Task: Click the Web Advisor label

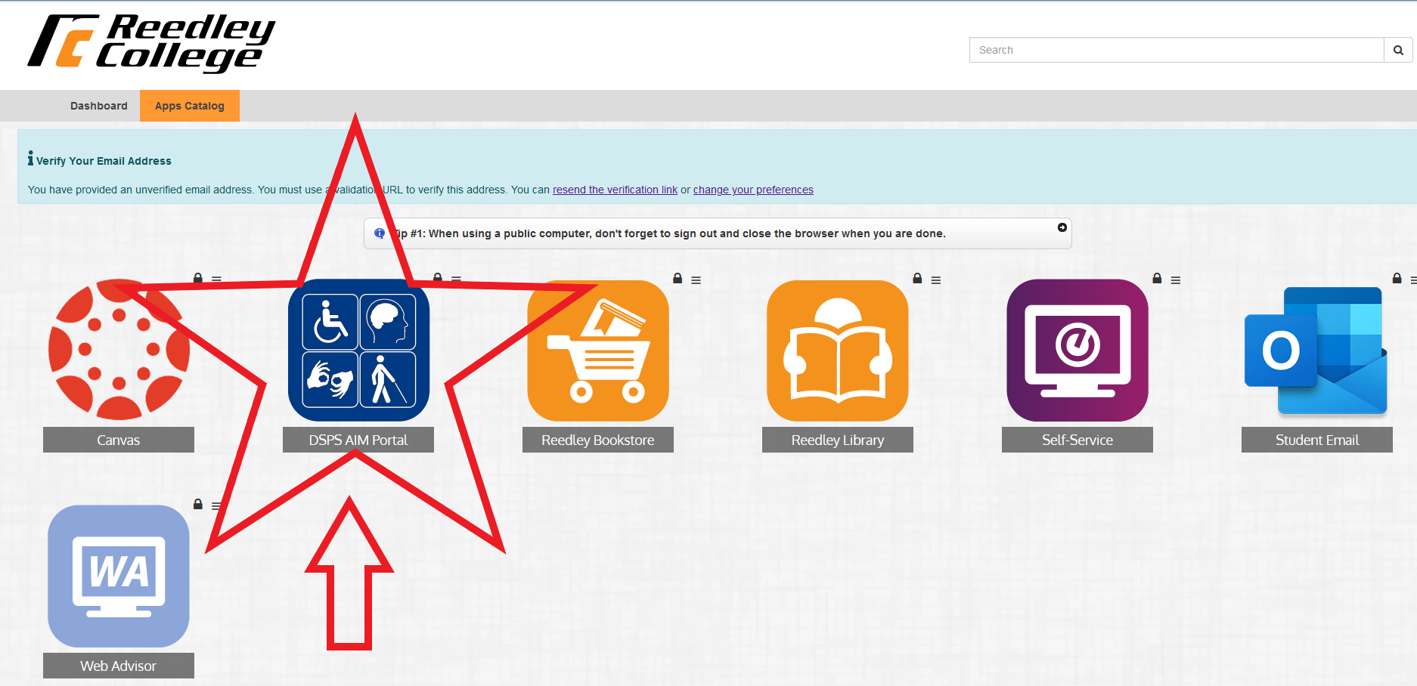Action: [119, 666]
